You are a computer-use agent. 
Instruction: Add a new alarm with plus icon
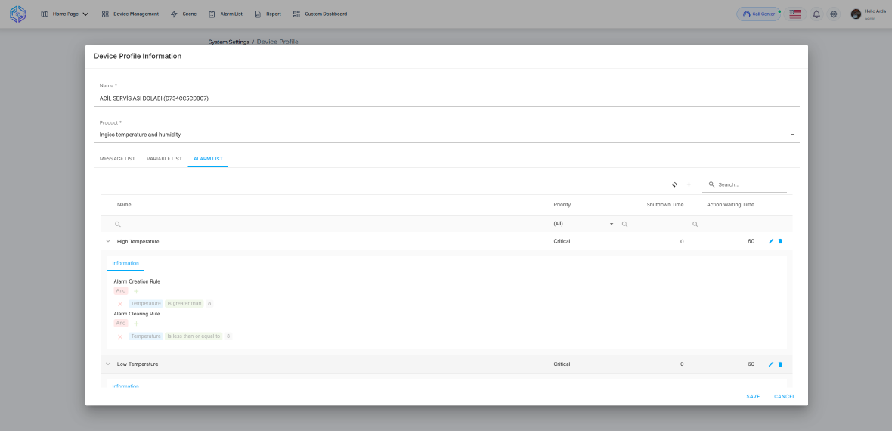689,184
